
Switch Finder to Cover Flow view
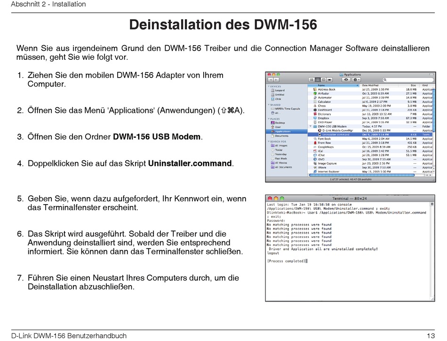(329, 80)
